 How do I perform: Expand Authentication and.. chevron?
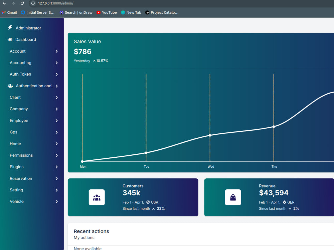click(57, 86)
